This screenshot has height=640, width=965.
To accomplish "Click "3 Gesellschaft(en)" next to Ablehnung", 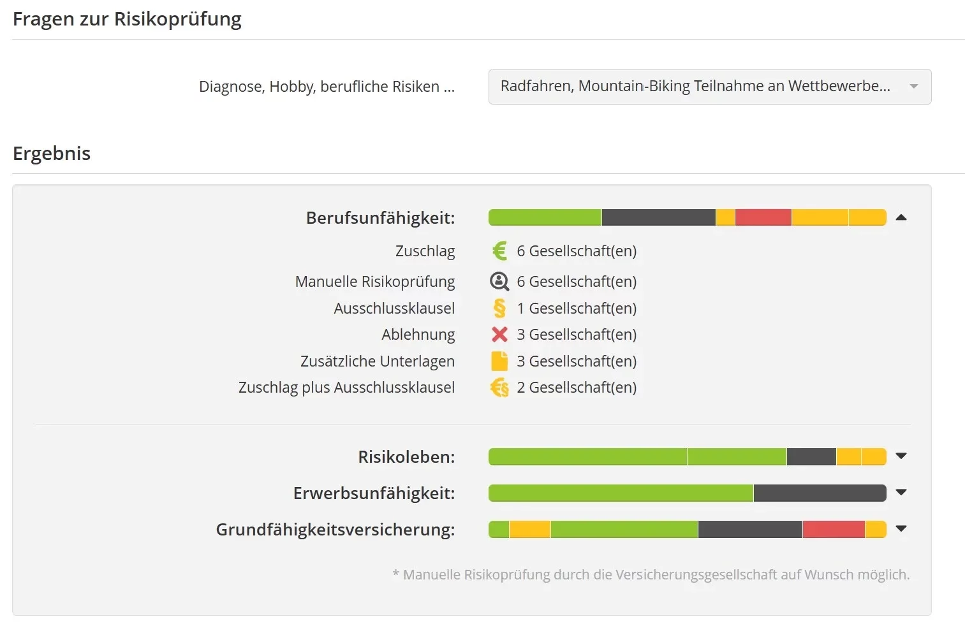I will coord(576,335).
